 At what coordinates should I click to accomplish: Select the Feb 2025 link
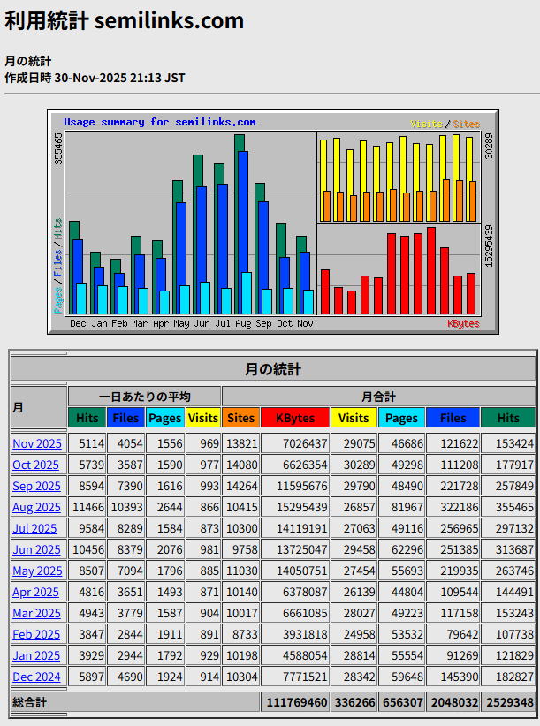(36, 634)
